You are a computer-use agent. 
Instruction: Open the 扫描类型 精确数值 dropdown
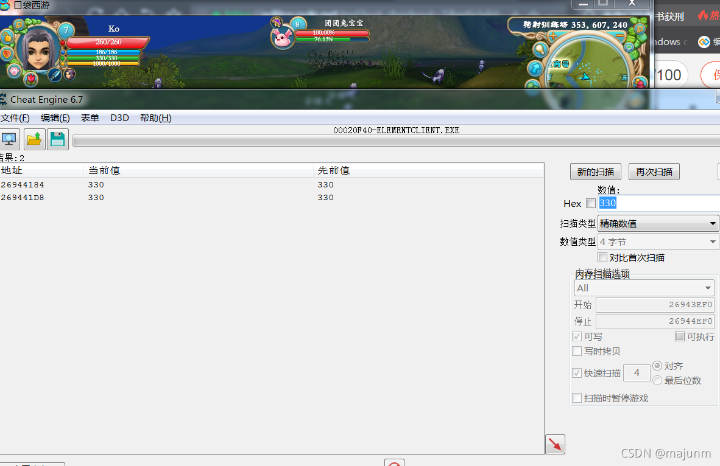coord(658,223)
